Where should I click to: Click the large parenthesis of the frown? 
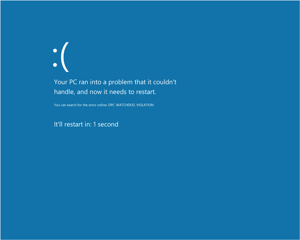coord(65,57)
